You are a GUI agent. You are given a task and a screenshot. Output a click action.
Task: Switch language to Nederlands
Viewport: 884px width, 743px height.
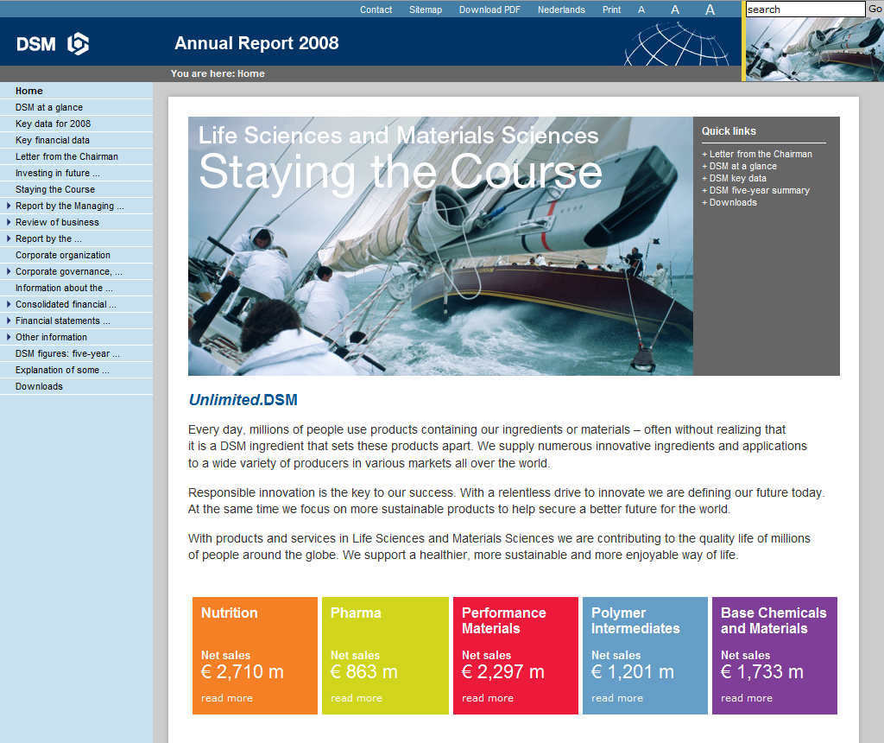click(x=561, y=10)
